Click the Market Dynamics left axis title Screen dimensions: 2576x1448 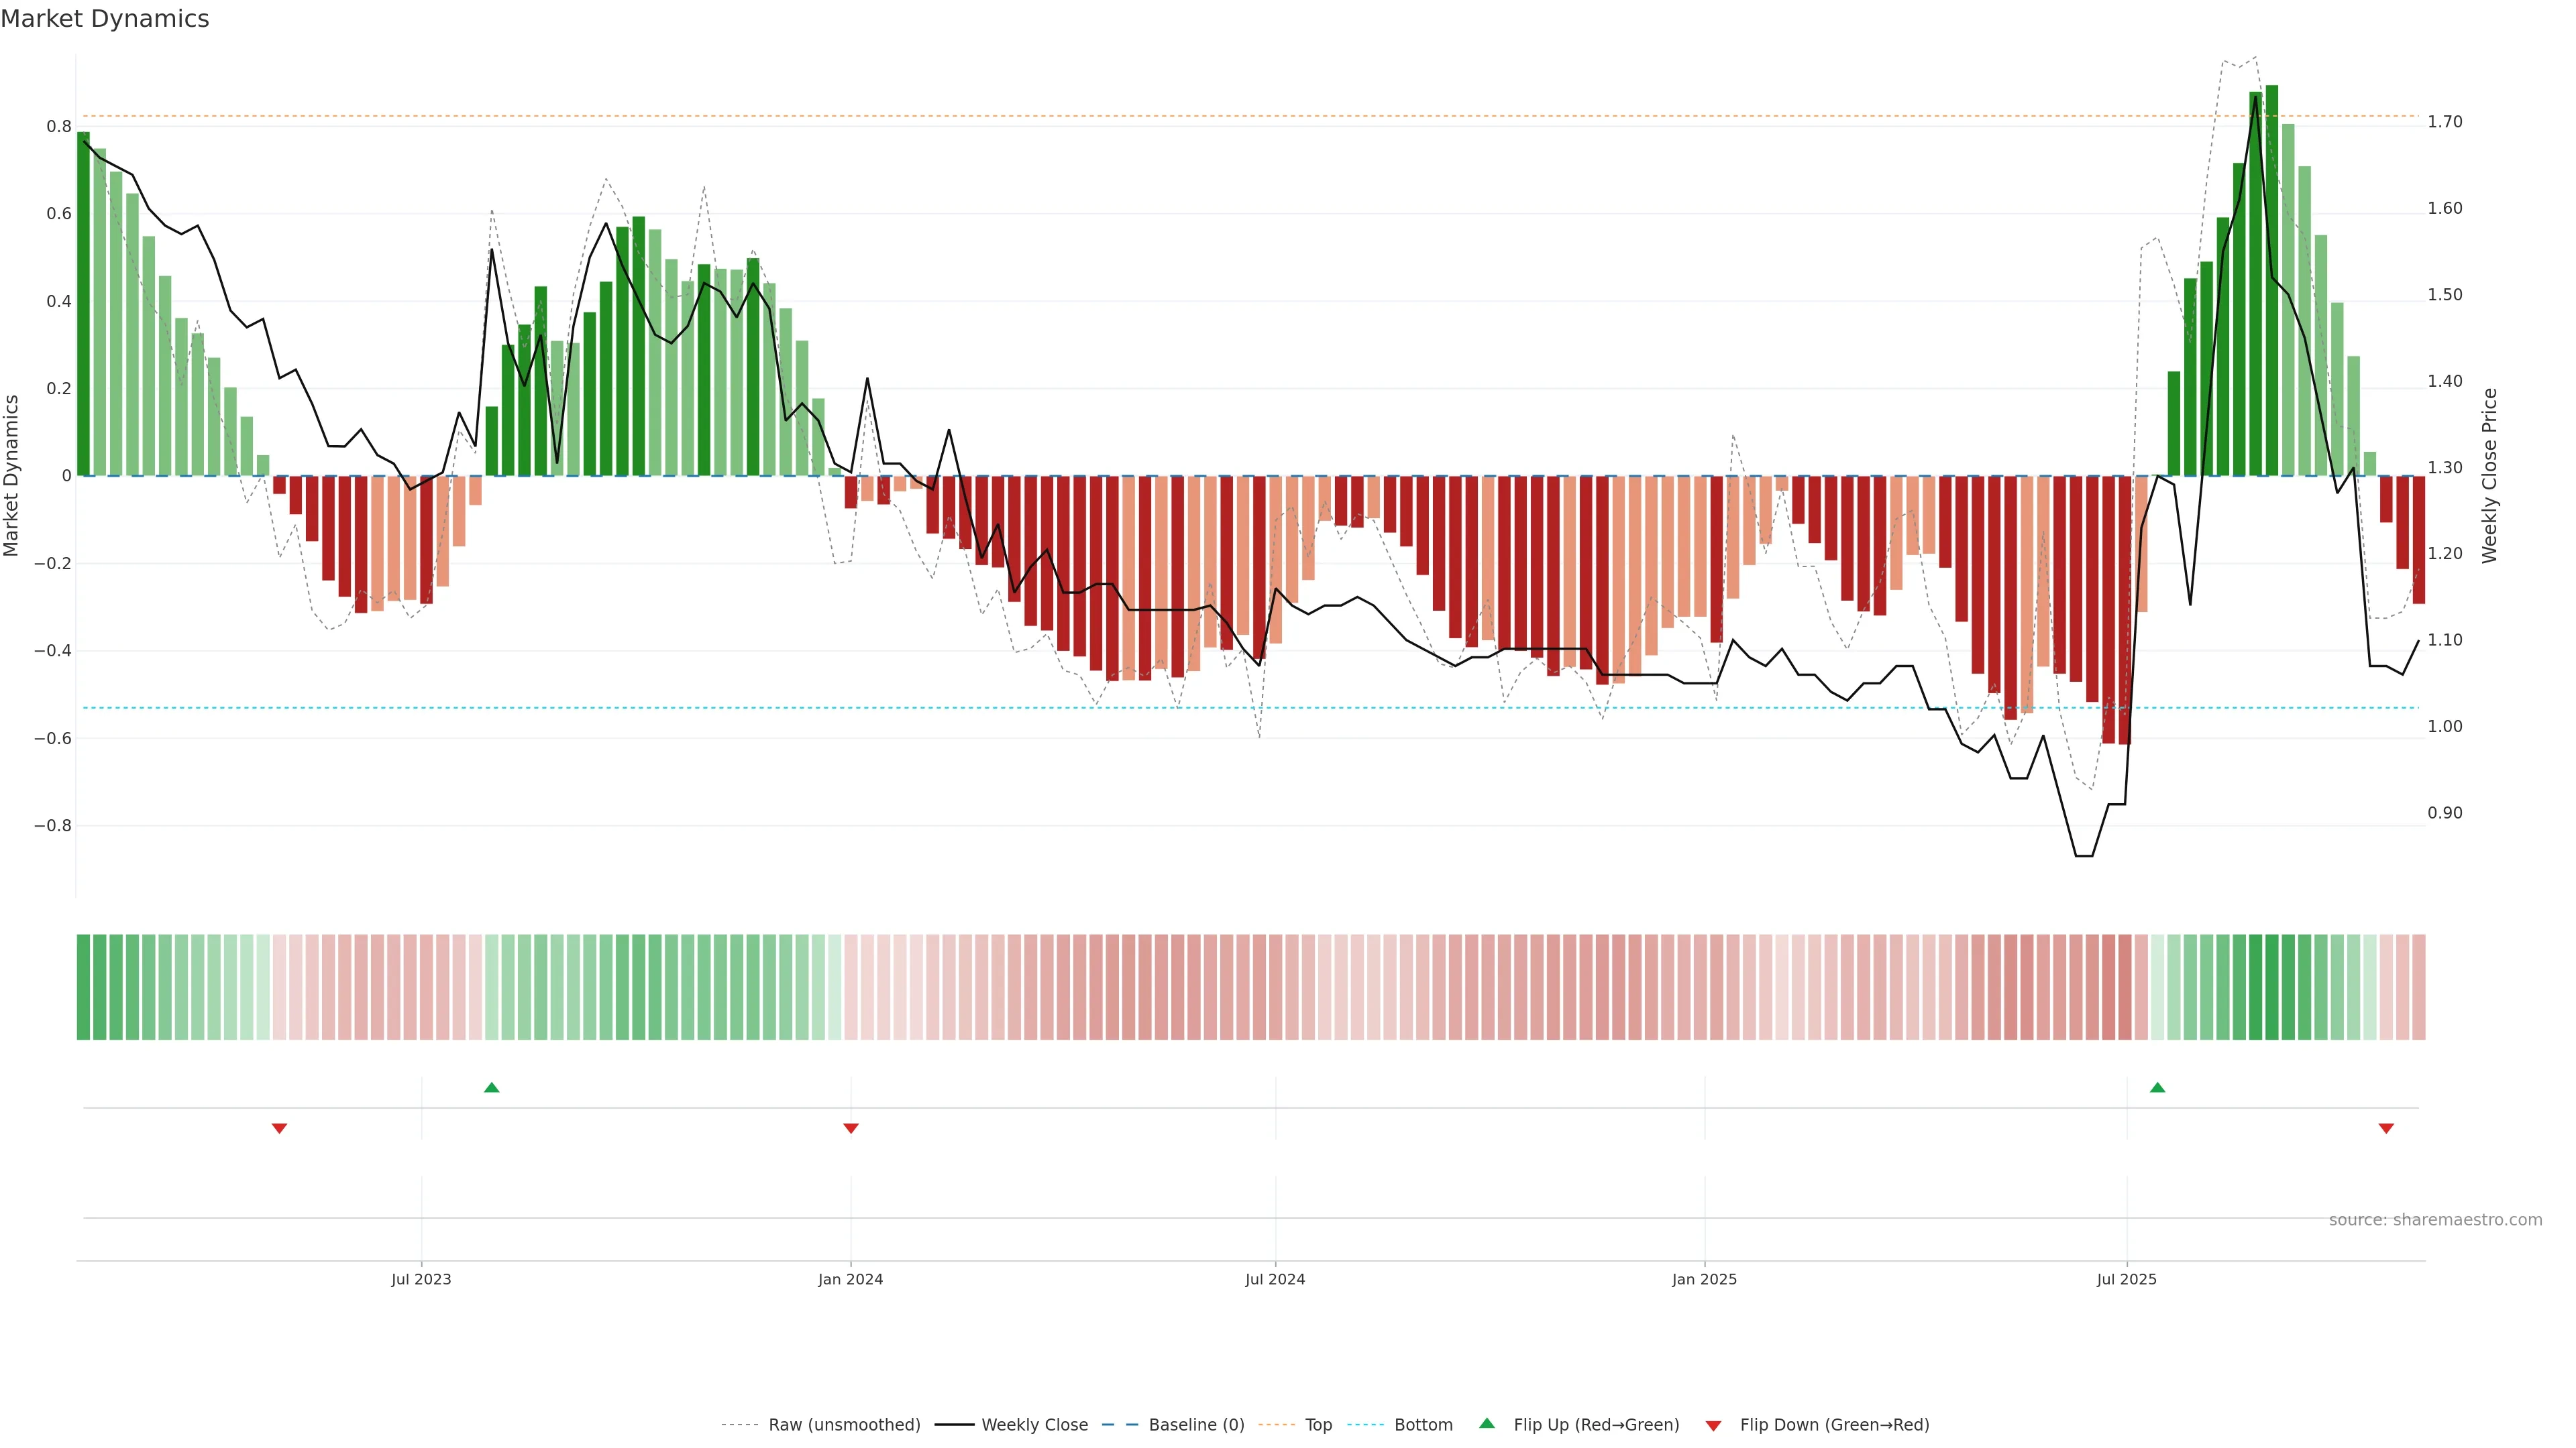click(12, 476)
